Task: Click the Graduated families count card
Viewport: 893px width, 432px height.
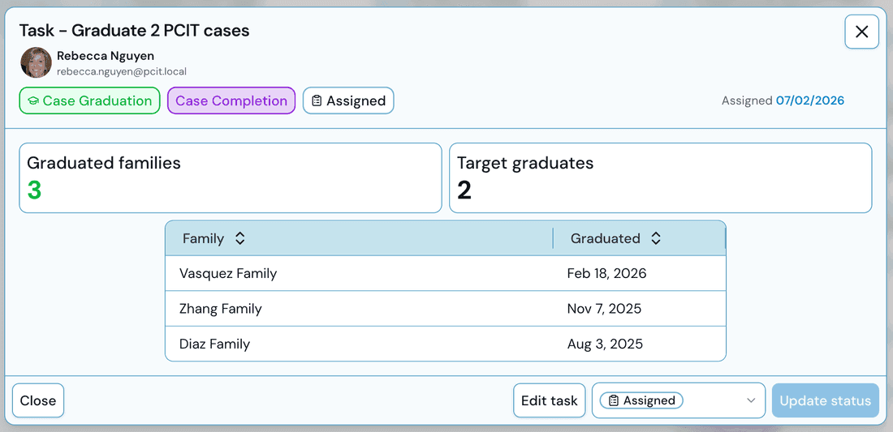Action: (231, 178)
